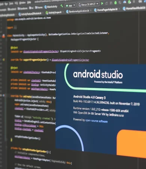Screen dimensions: 146x169
Task: Open the open-source software link on the splash
Action: point(96,121)
